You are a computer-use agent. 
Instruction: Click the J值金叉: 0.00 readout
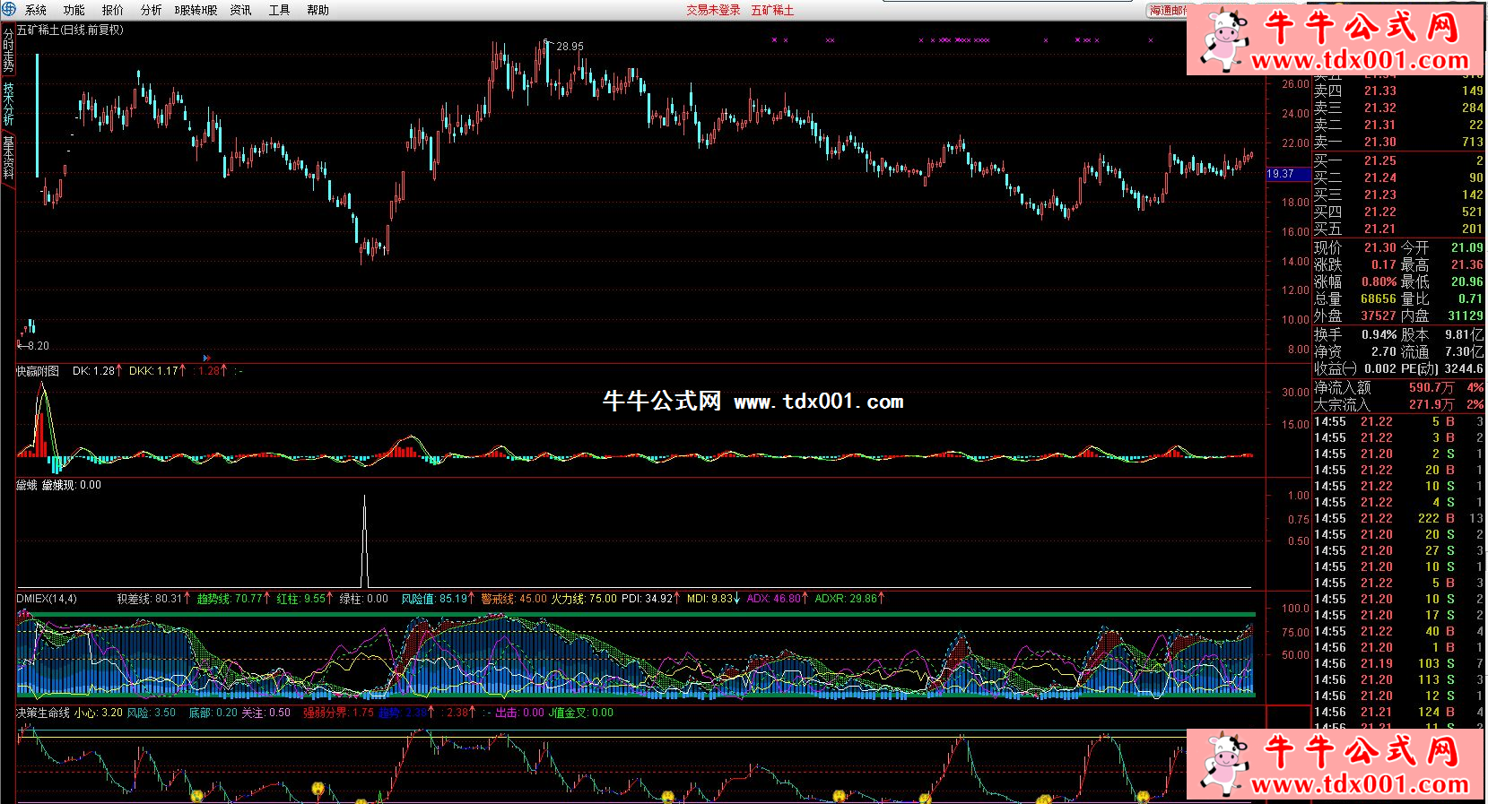coord(581,713)
